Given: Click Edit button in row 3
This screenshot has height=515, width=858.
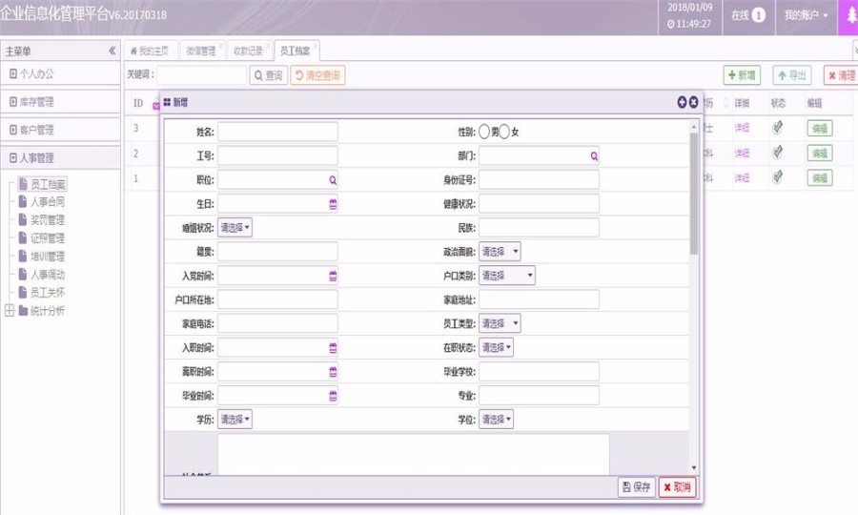Looking at the screenshot, I should (x=820, y=128).
